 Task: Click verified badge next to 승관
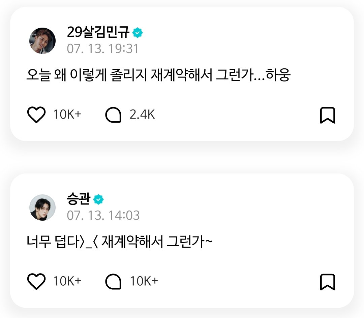pos(98,199)
